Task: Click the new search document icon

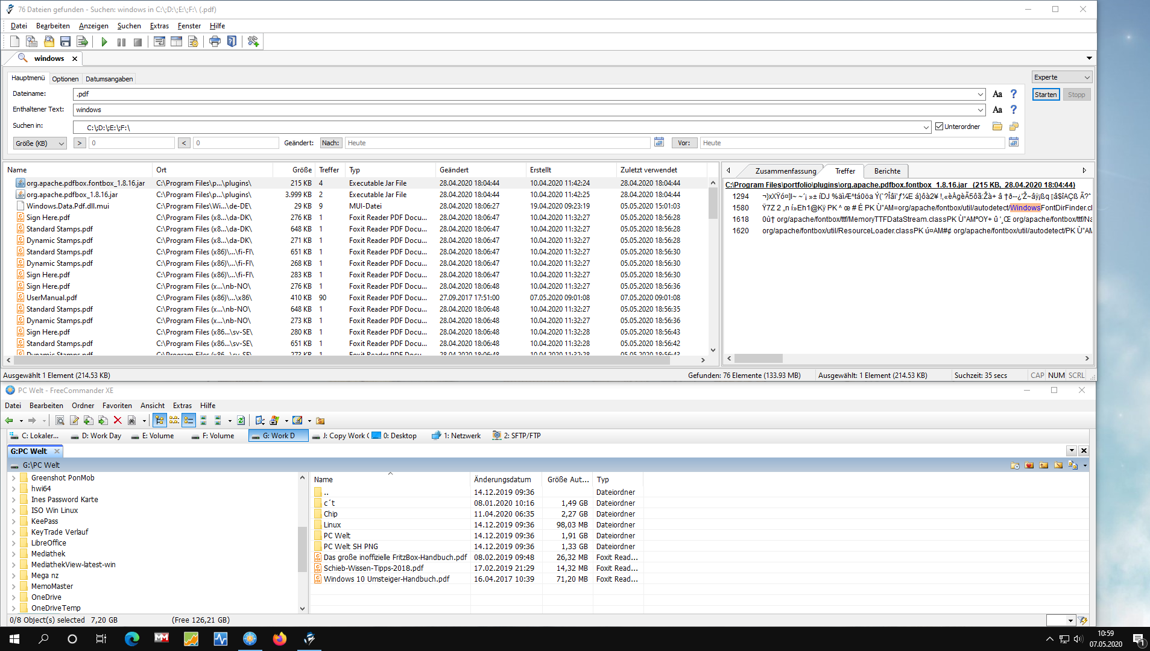Action: (x=14, y=42)
